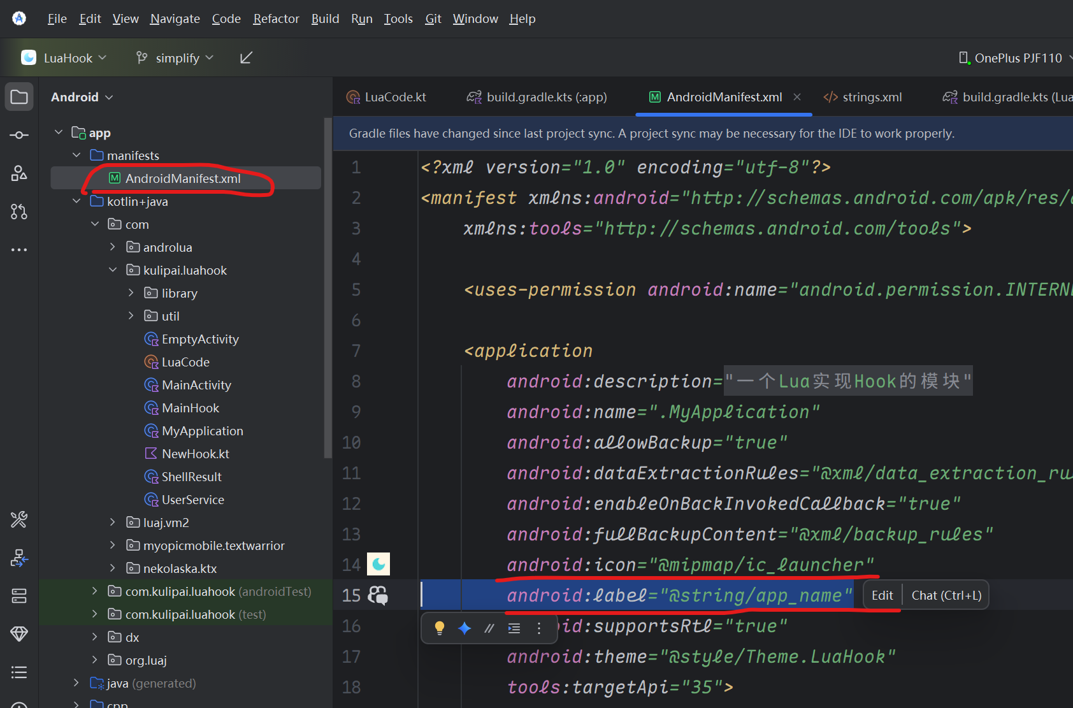
Task: Click the Edit button beside line 15
Action: [x=882, y=595]
